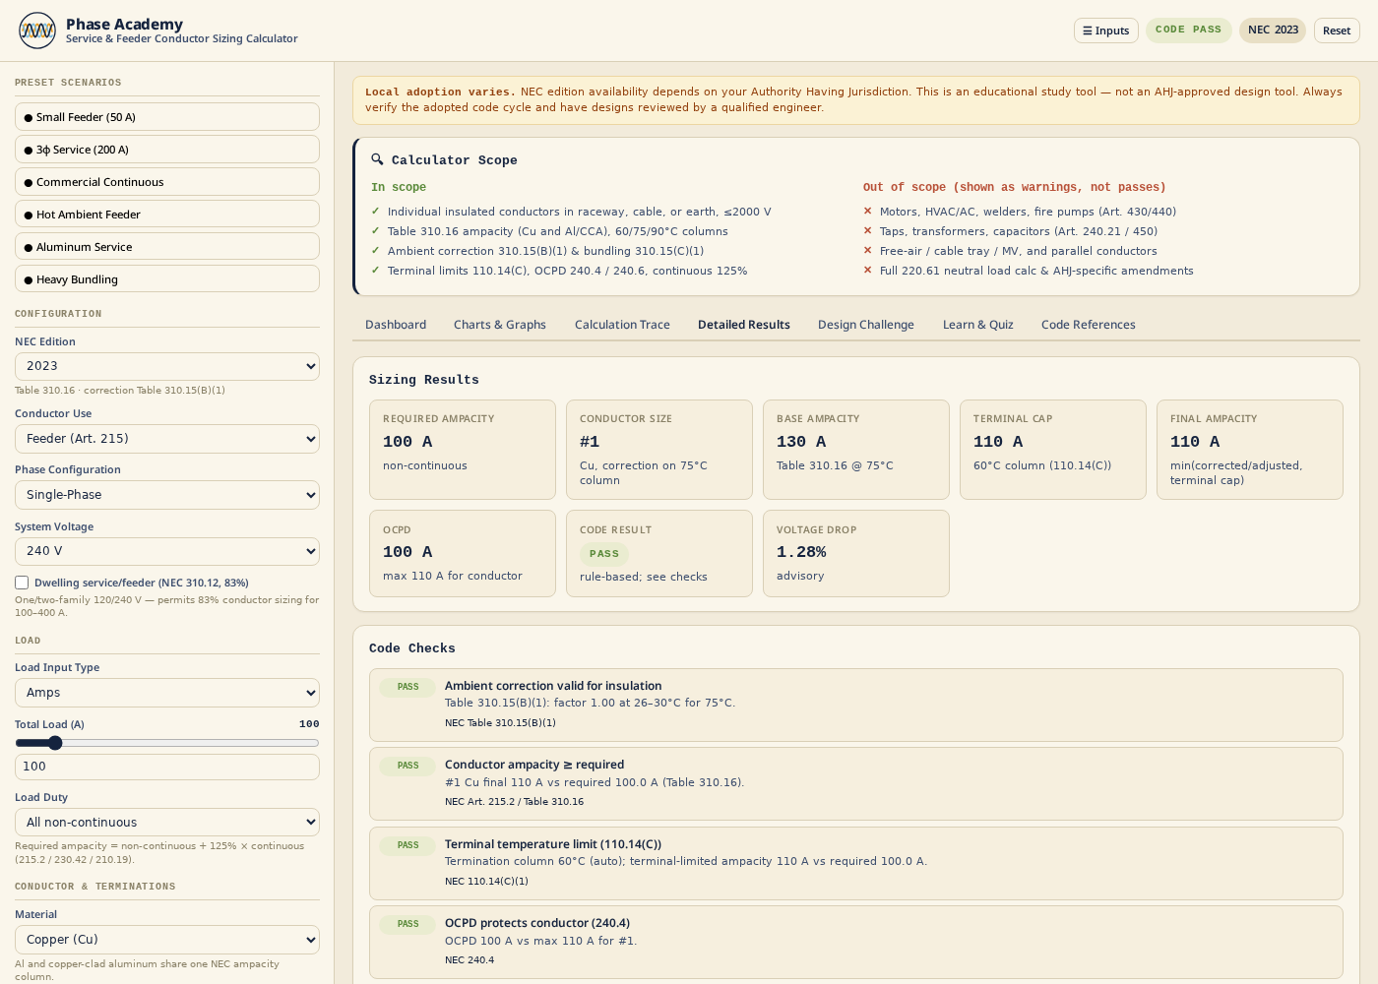Image resolution: width=1378 pixels, height=984 pixels.
Task: Click the OCPD 100 A result card
Action: point(463,553)
